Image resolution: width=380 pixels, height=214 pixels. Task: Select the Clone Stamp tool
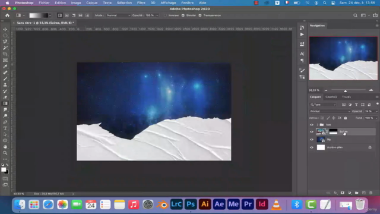click(x=5, y=85)
